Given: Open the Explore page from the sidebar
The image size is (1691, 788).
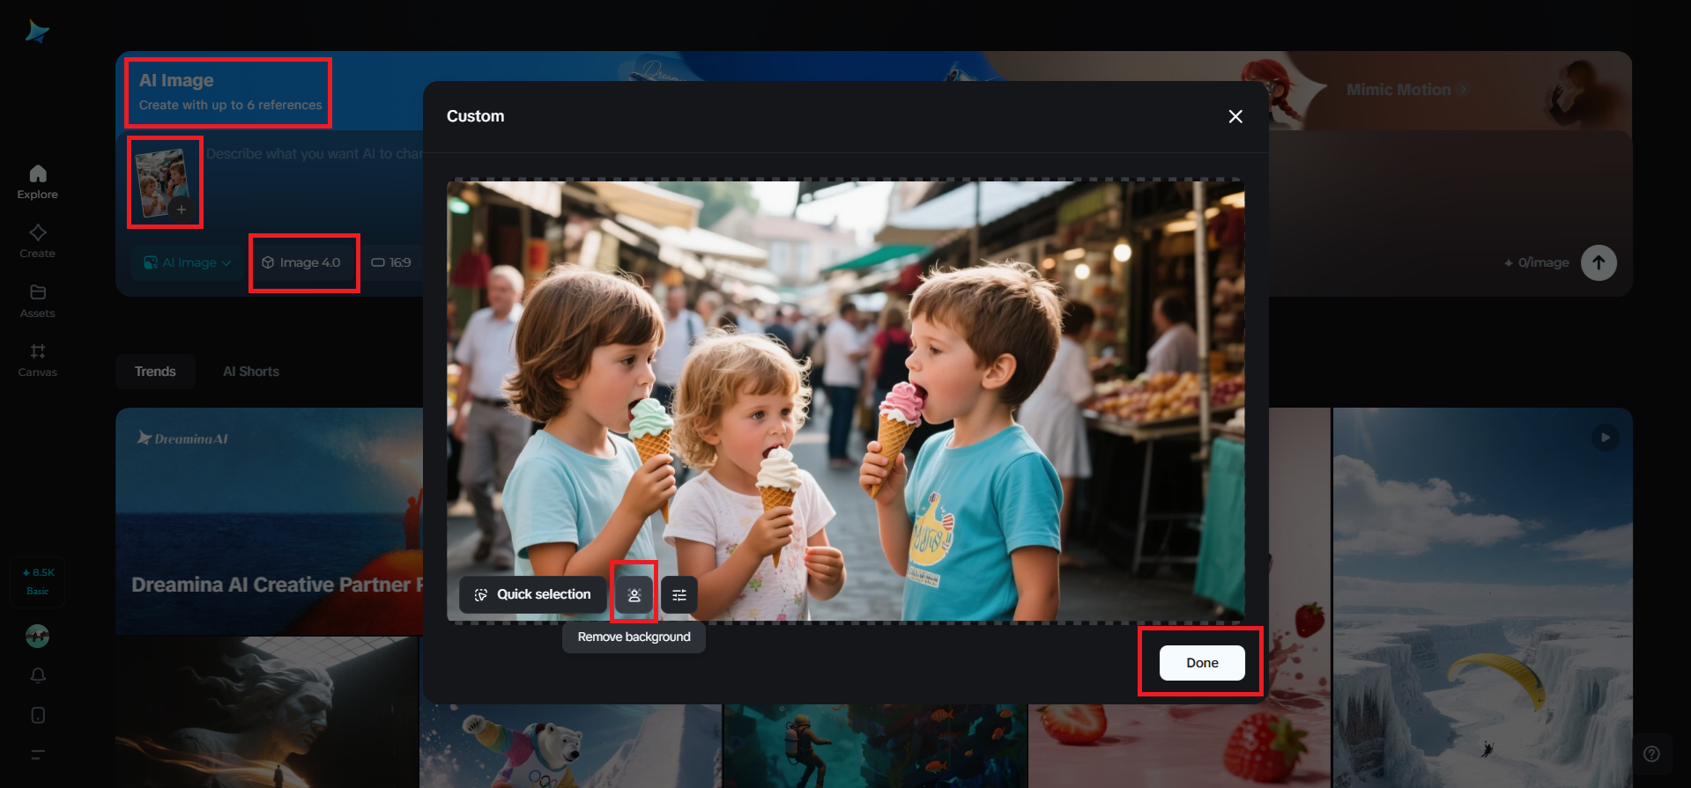Looking at the screenshot, I should (x=37, y=182).
